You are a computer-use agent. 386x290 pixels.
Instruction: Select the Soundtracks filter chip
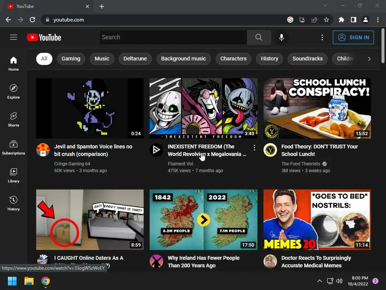point(308,59)
